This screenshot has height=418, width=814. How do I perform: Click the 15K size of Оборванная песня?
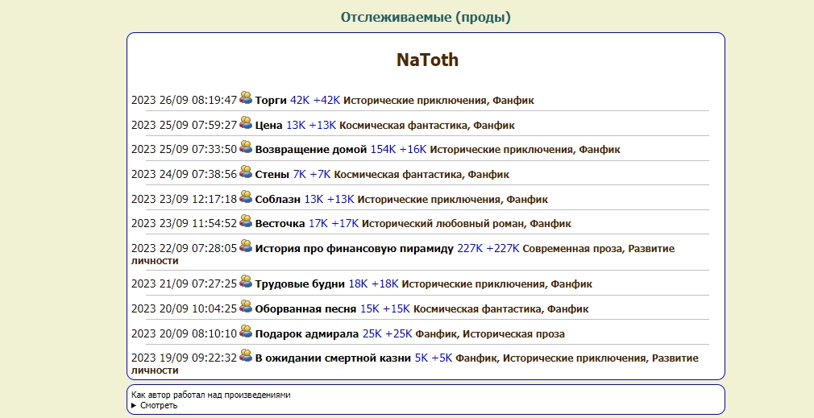(370, 308)
